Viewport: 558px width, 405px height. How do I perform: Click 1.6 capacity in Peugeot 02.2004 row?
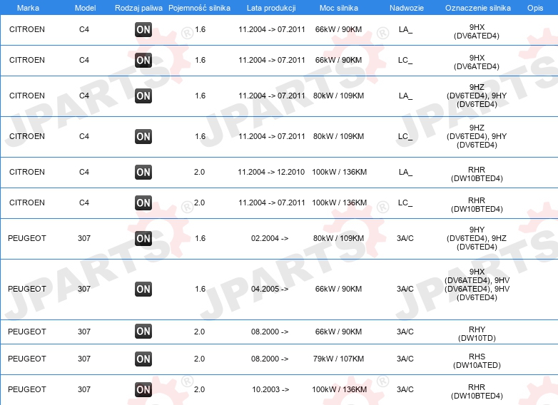(x=200, y=238)
